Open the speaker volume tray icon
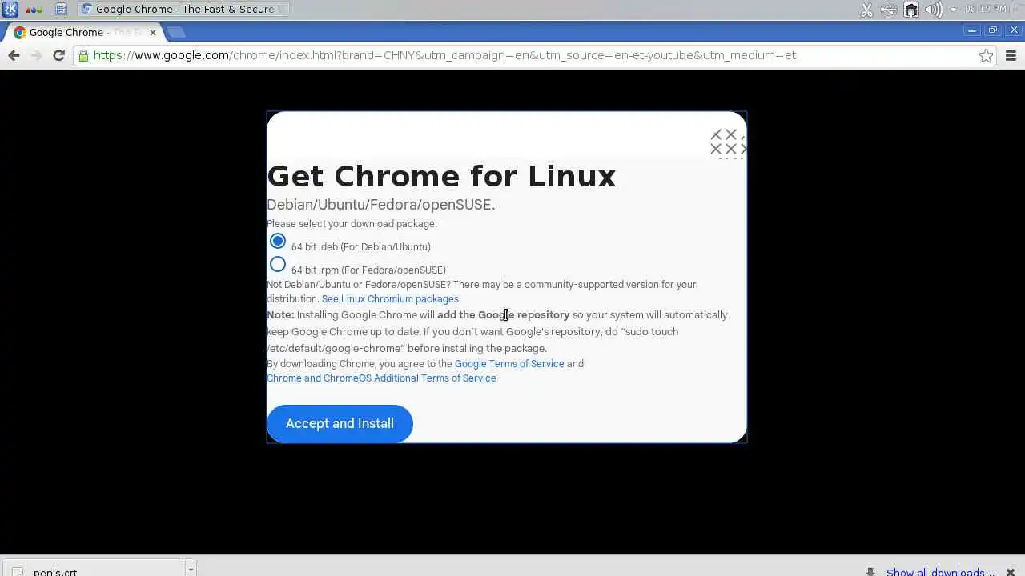1025x576 pixels. 933,10
